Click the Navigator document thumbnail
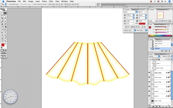The width and height of the screenshot is (173, 108). (x=160, y=15)
